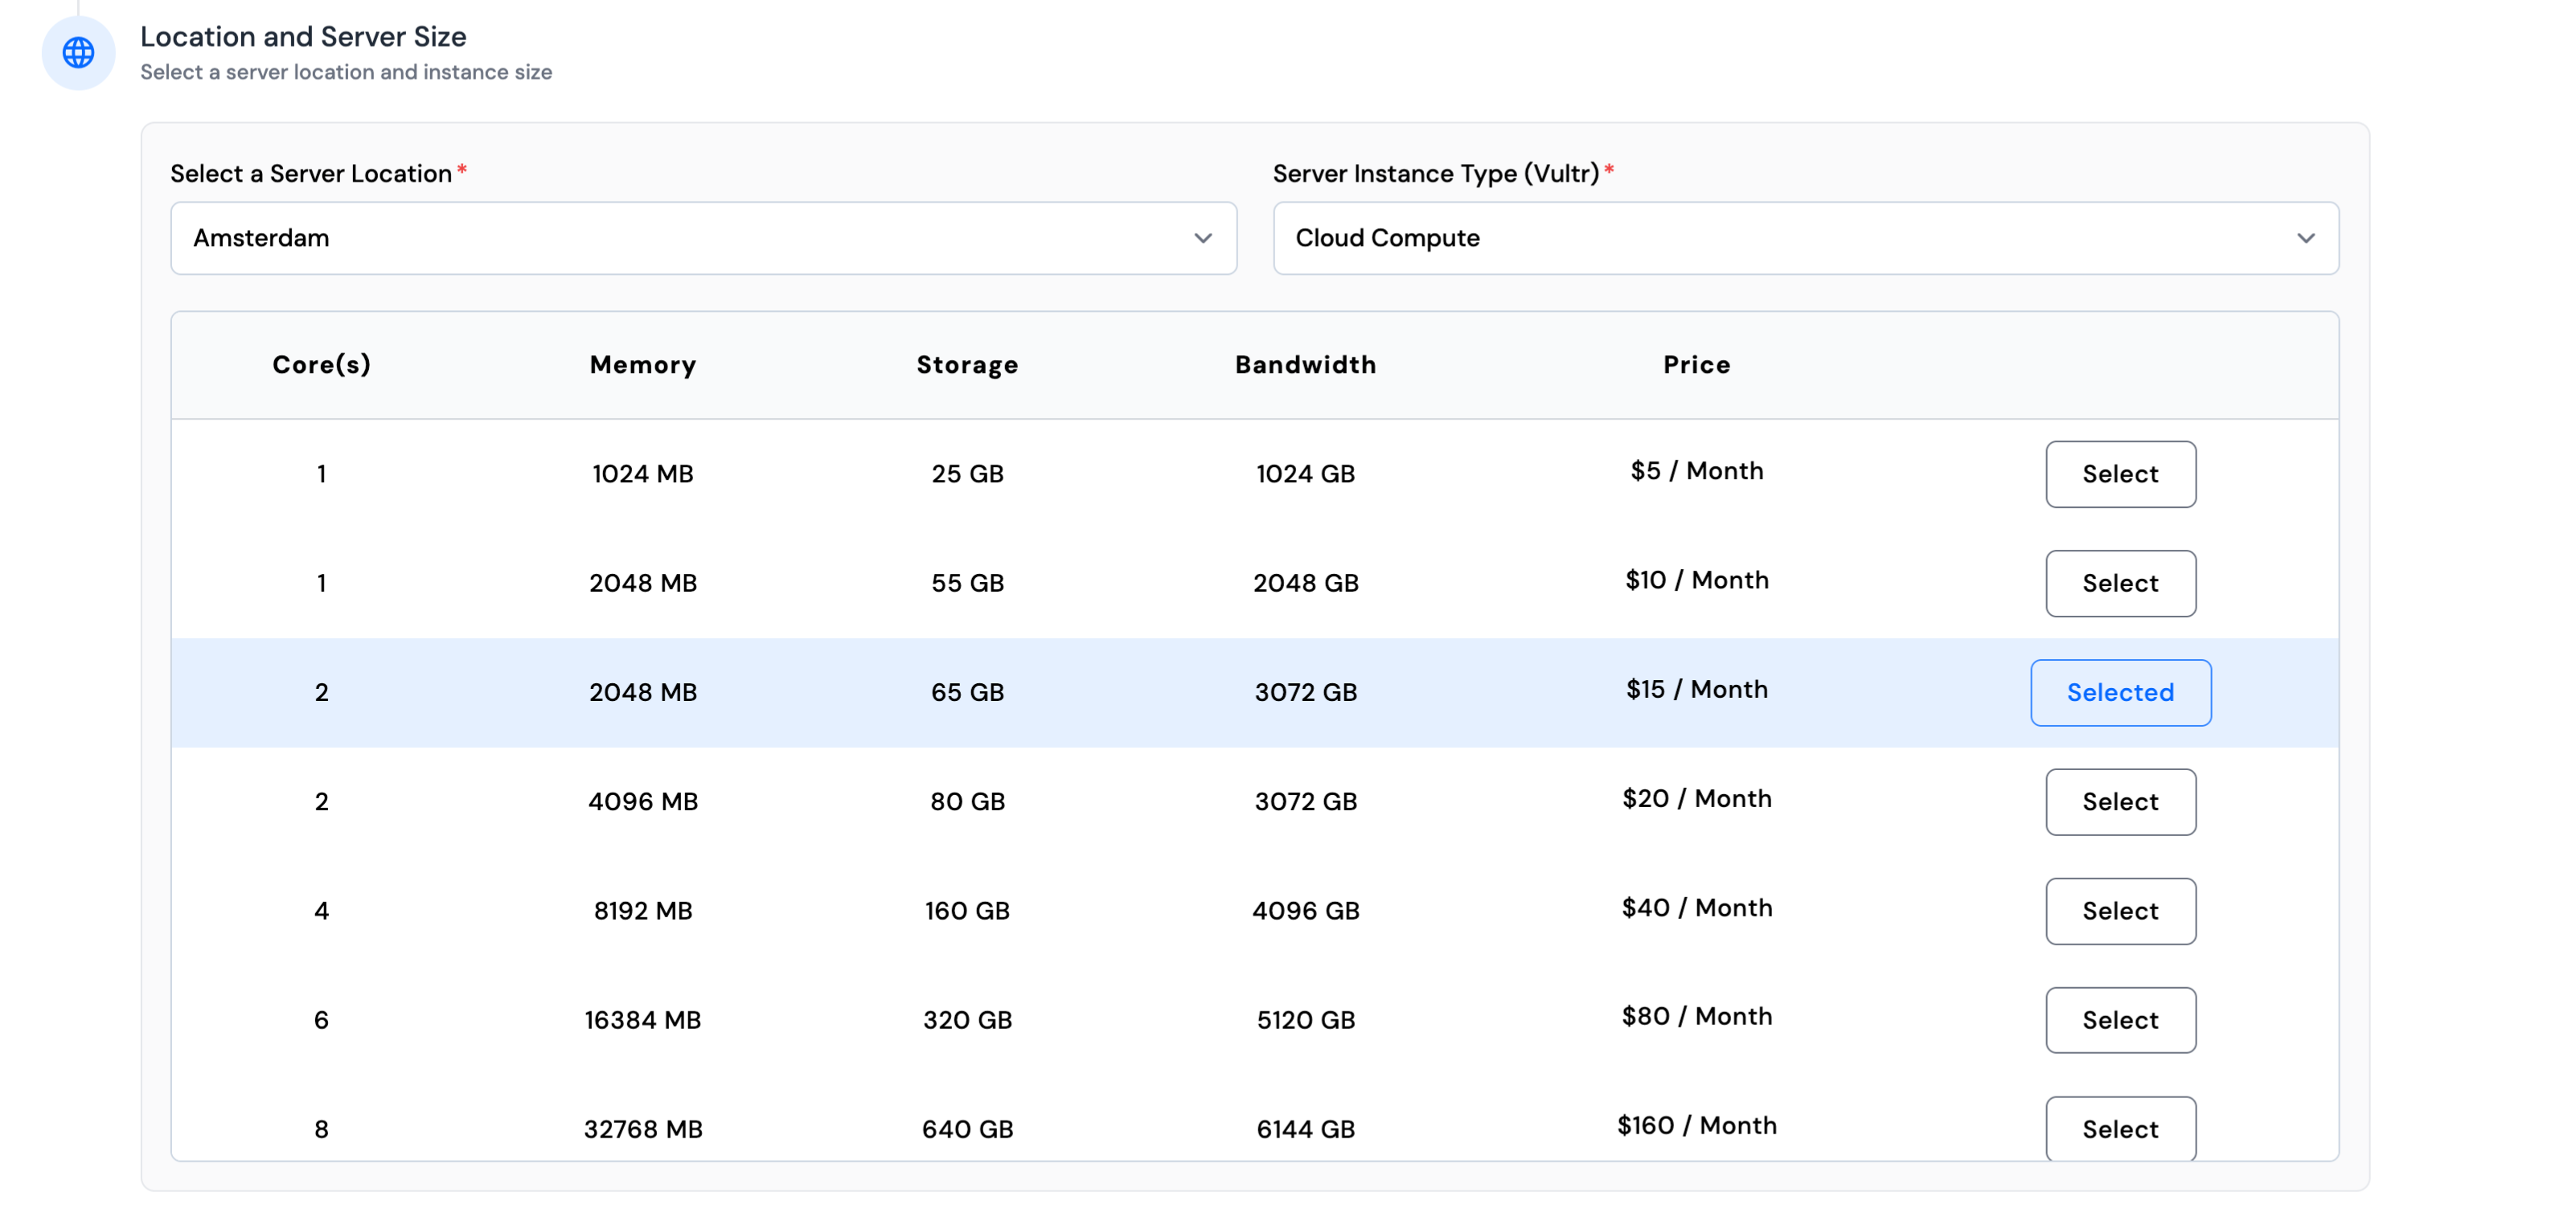Select the 6 core 16384 MB plan
Screen dimensions: 2576x1209
pyautogui.click(x=2120, y=1020)
